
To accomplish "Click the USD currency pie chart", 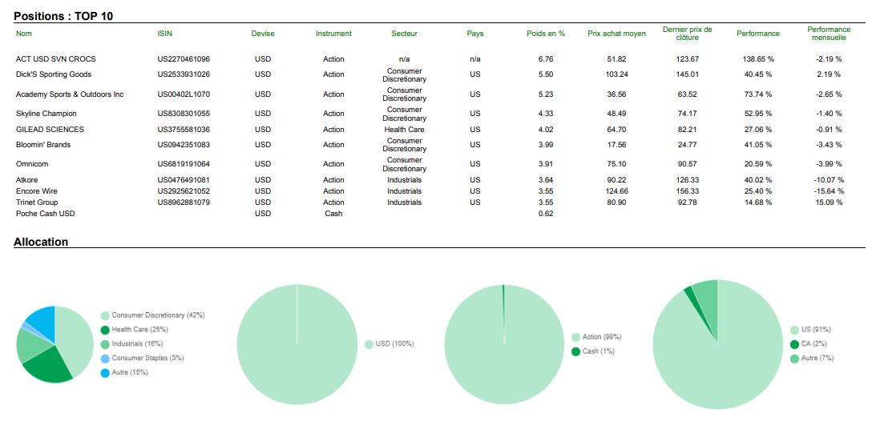I will point(297,344).
